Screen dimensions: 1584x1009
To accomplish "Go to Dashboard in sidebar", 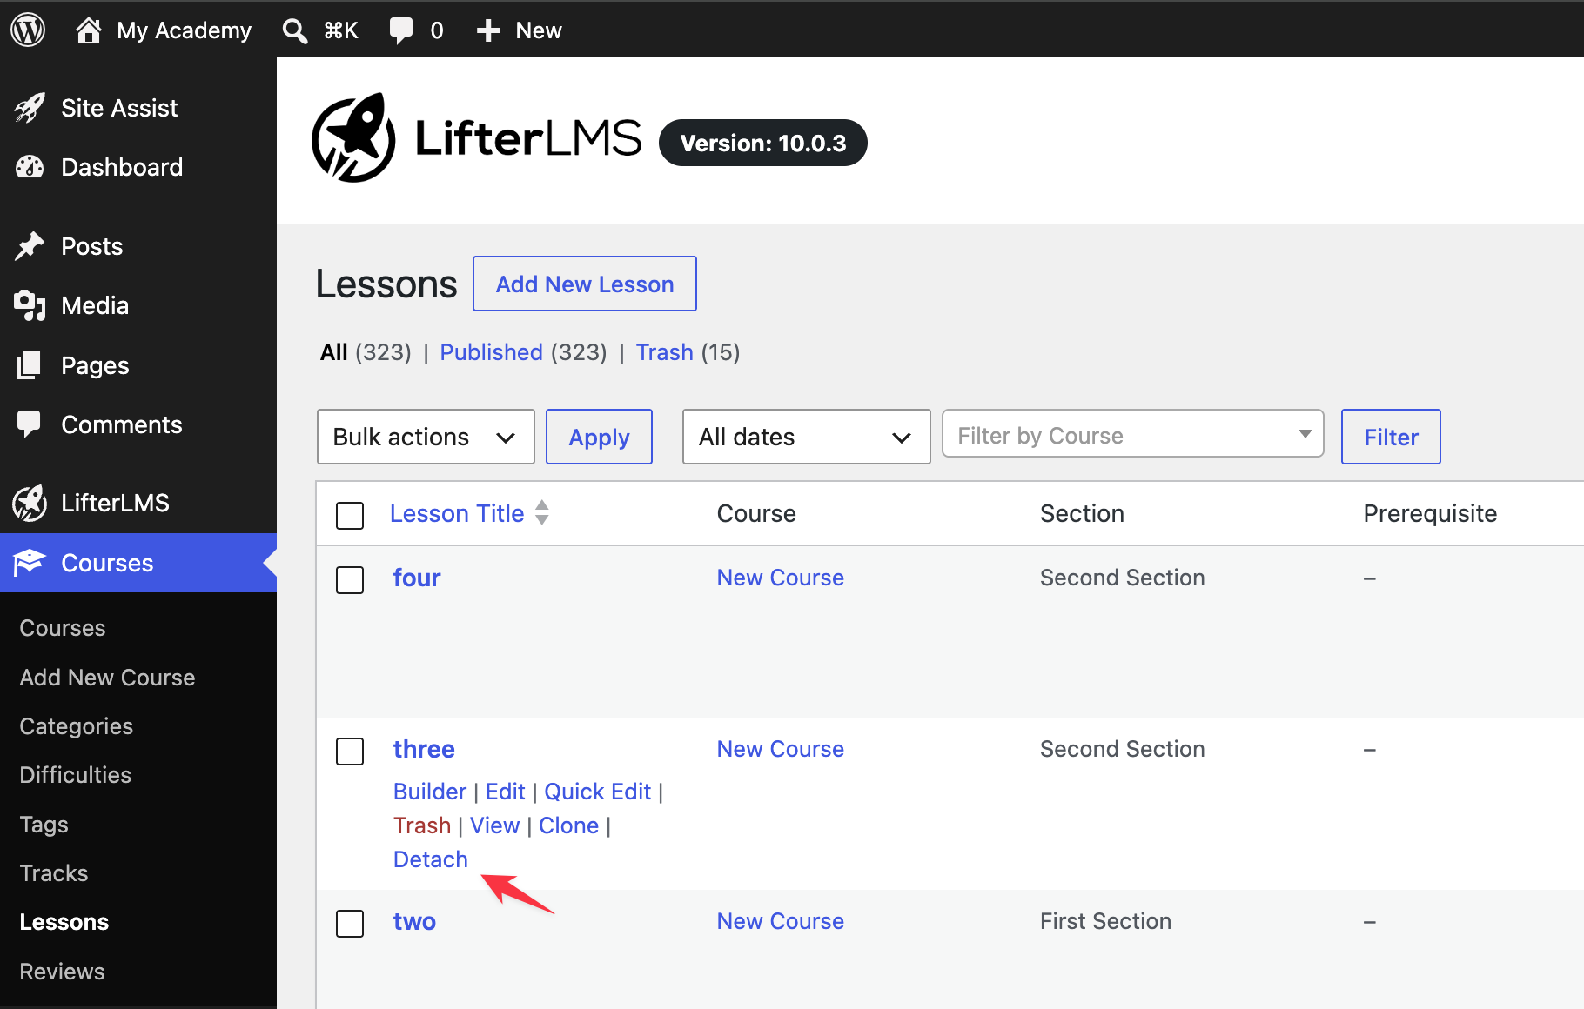I will (122, 167).
